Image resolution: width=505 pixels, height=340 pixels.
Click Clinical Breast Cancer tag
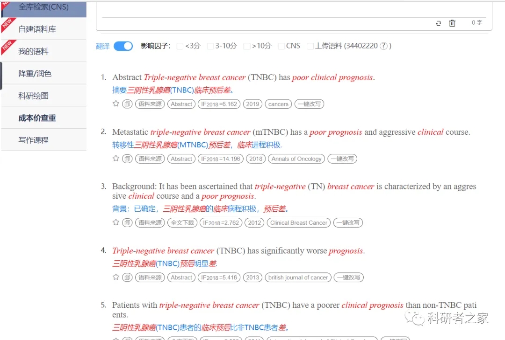click(298, 223)
